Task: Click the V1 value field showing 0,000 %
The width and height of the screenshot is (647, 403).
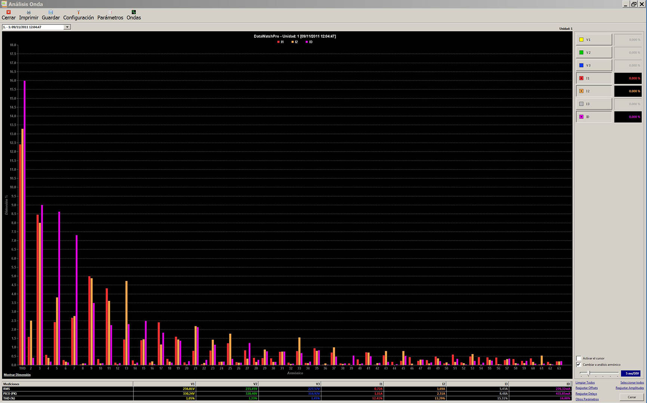Action: [628, 40]
